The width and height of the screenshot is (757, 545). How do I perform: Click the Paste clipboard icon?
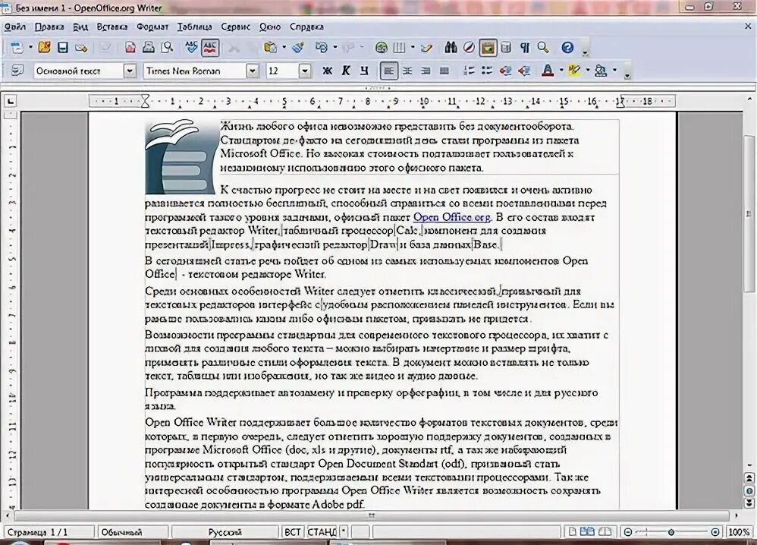coord(270,47)
